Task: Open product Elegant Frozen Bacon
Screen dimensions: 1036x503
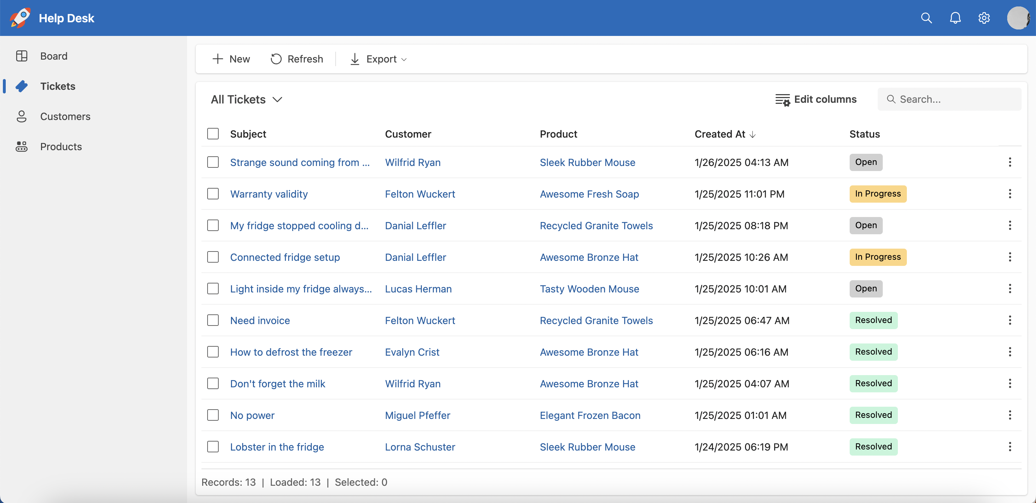Action: click(x=590, y=415)
